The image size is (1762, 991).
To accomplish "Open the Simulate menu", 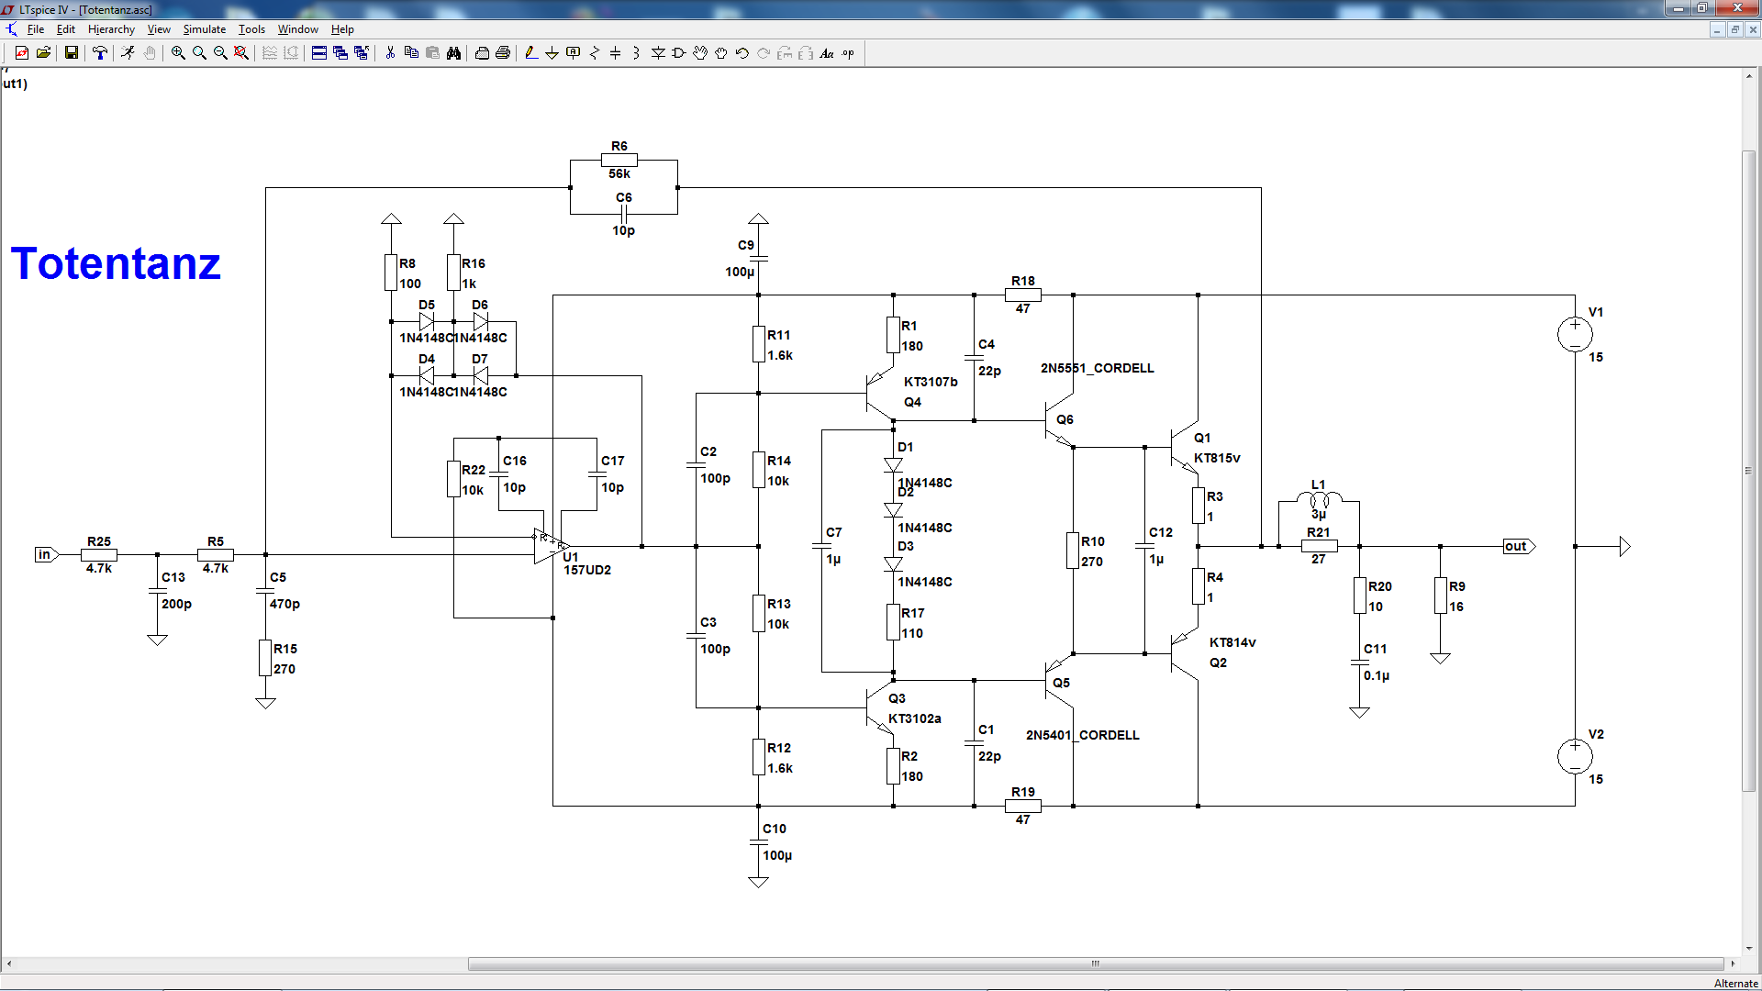I will coord(204,29).
